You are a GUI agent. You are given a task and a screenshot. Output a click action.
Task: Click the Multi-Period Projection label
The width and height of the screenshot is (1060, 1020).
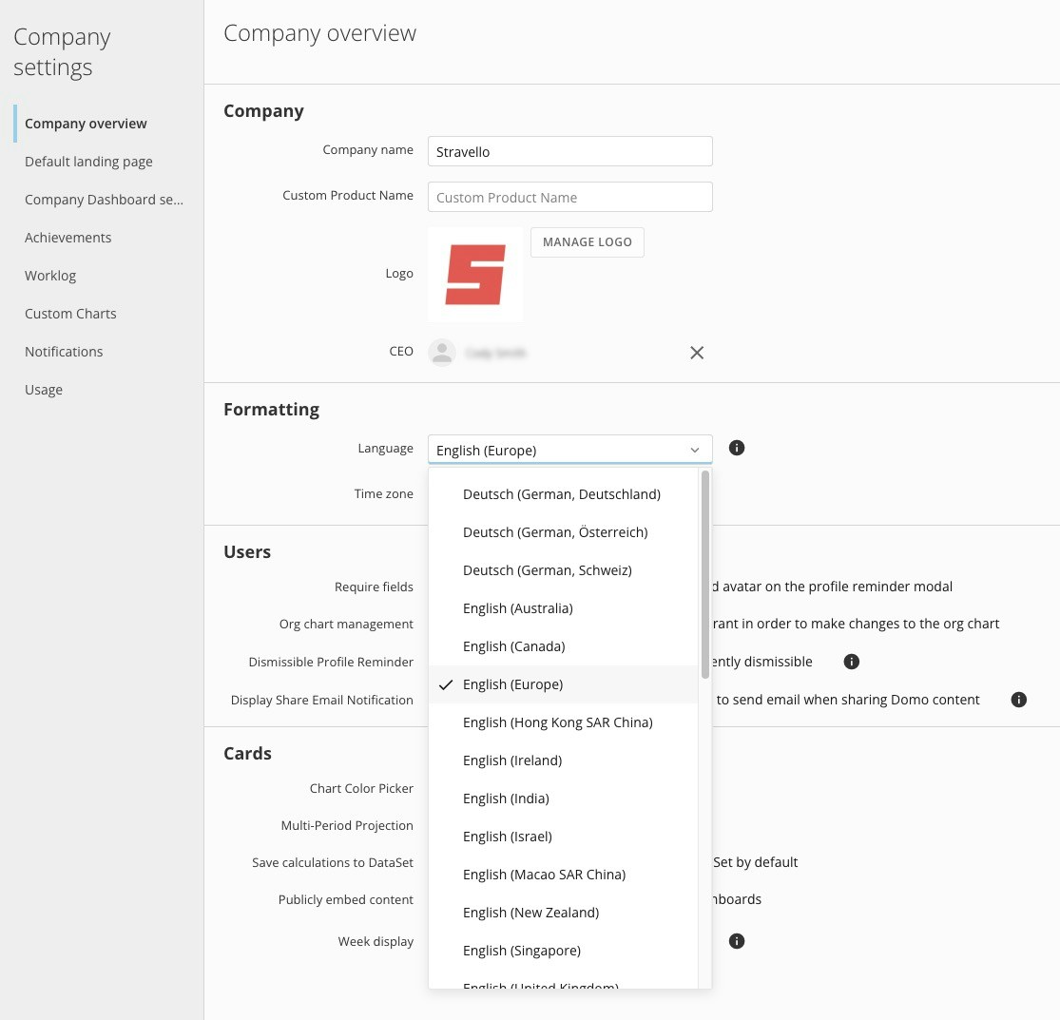tap(347, 825)
